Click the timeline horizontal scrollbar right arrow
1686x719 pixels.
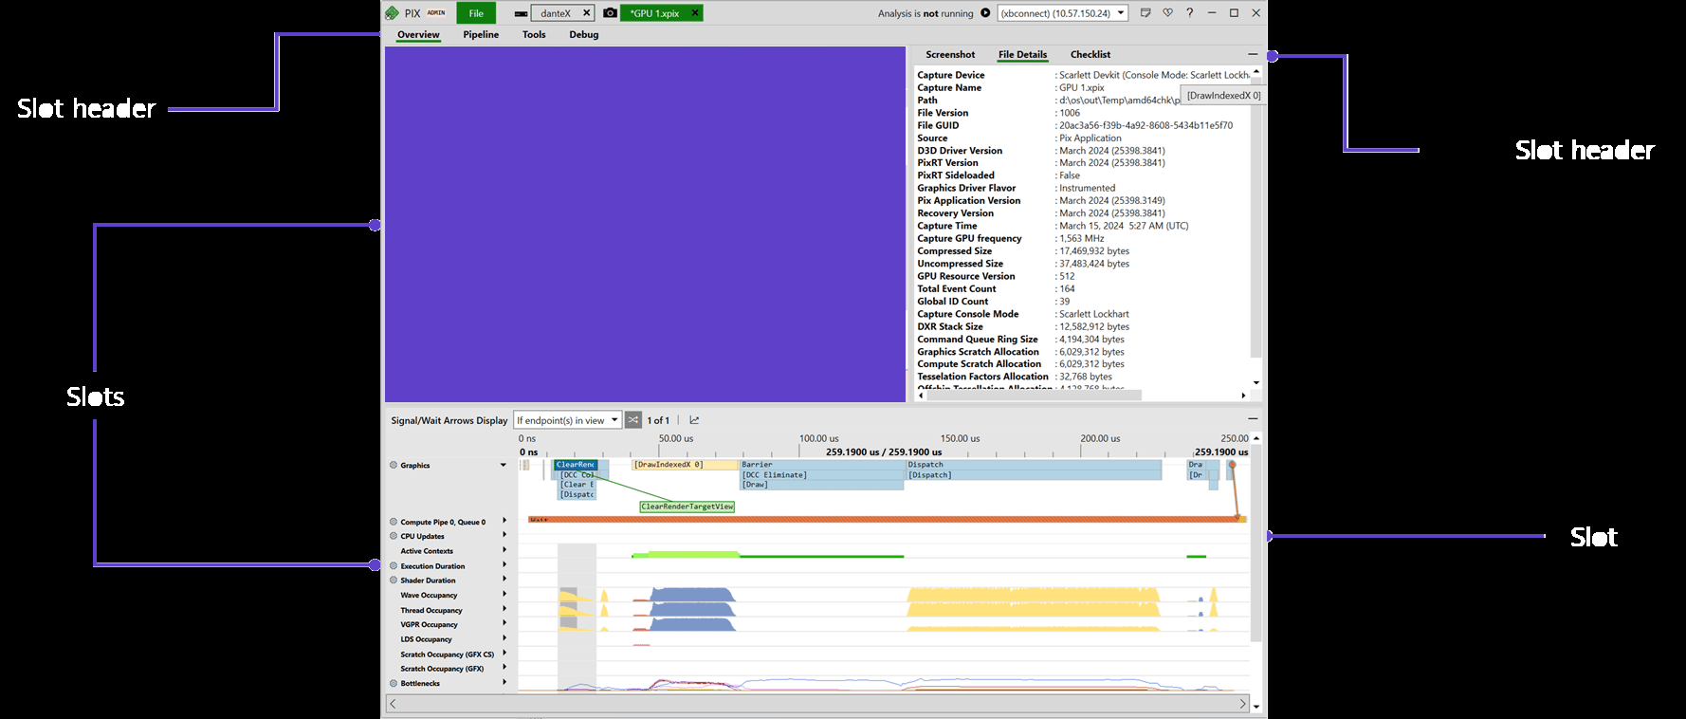click(1242, 704)
